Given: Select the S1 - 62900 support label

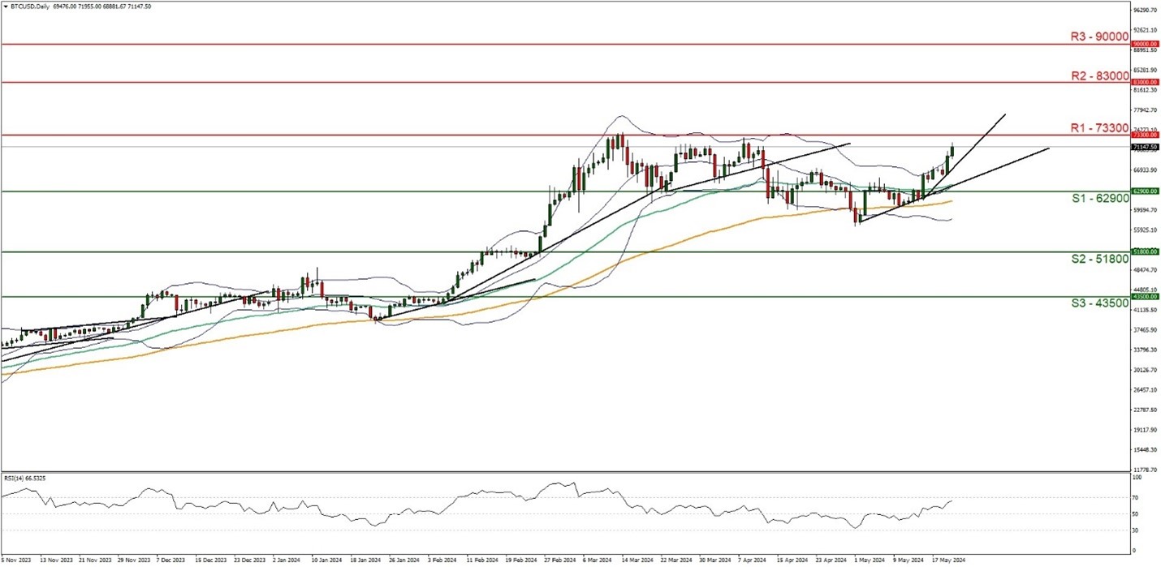Looking at the screenshot, I should pos(1099,199).
